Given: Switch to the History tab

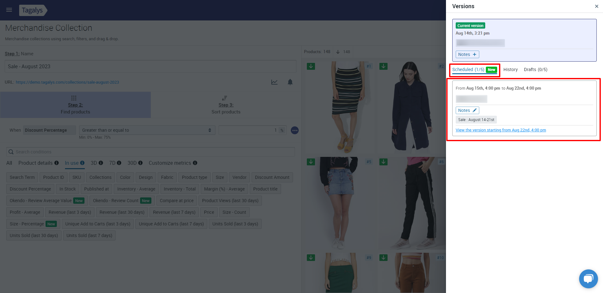Looking at the screenshot, I should point(510,70).
